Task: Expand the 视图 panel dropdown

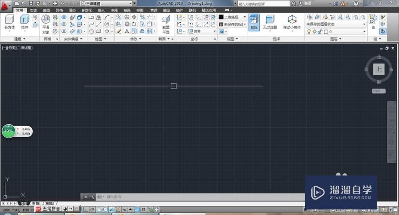Action: pyautogui.click(x=232, y=39)
